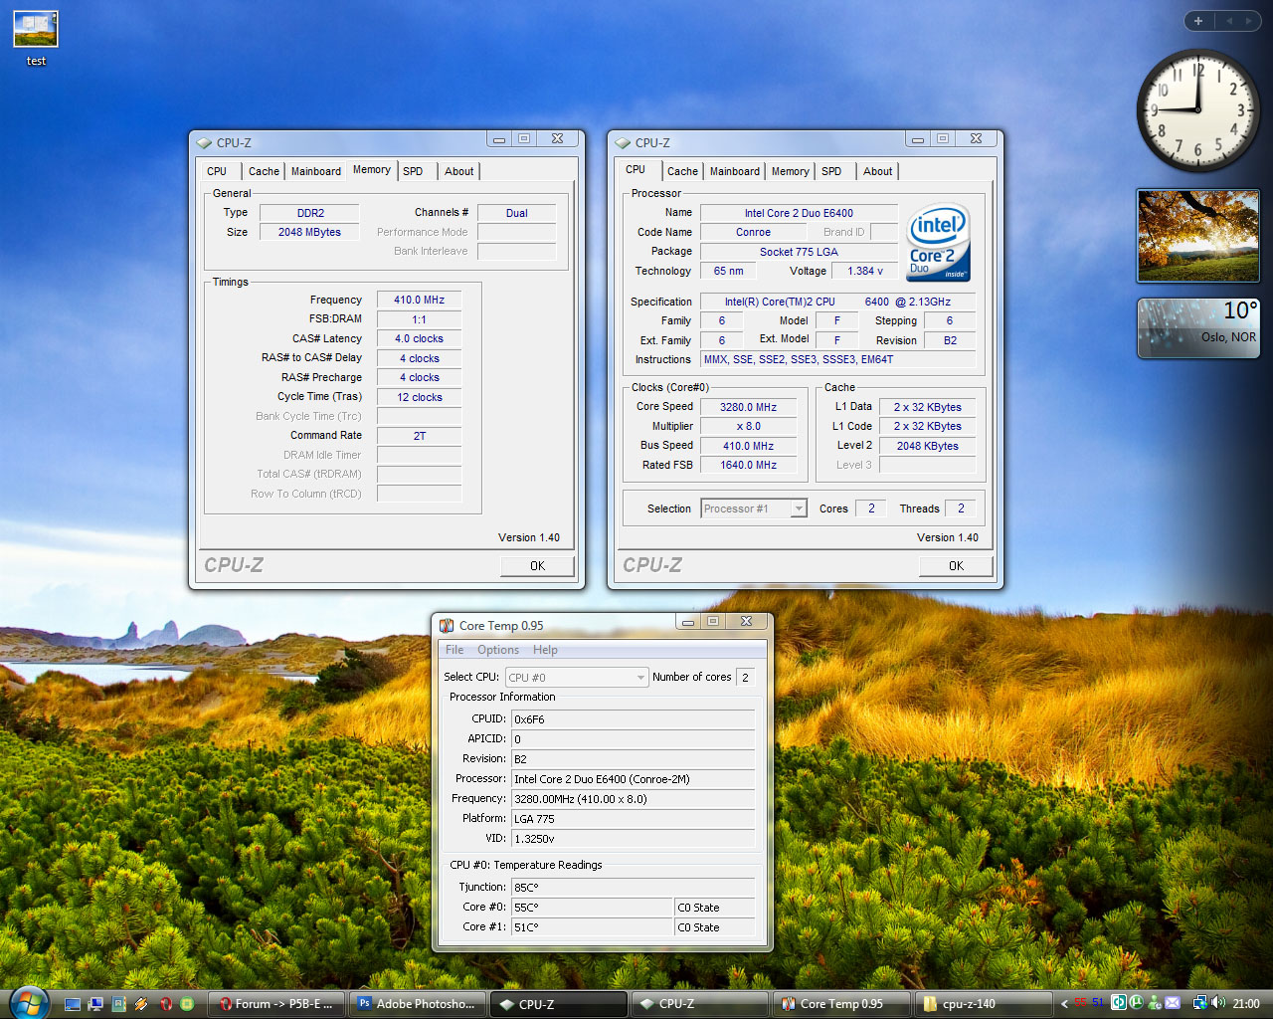Open Help menu in Core Temp
The image size is (1273, 1019).
(545, 650)
